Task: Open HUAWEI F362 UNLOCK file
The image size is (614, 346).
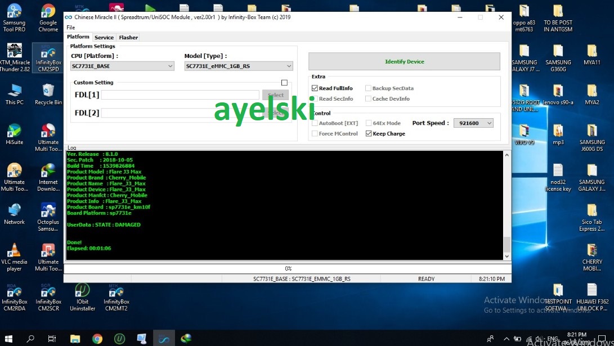Action: [x=592, y=297]
